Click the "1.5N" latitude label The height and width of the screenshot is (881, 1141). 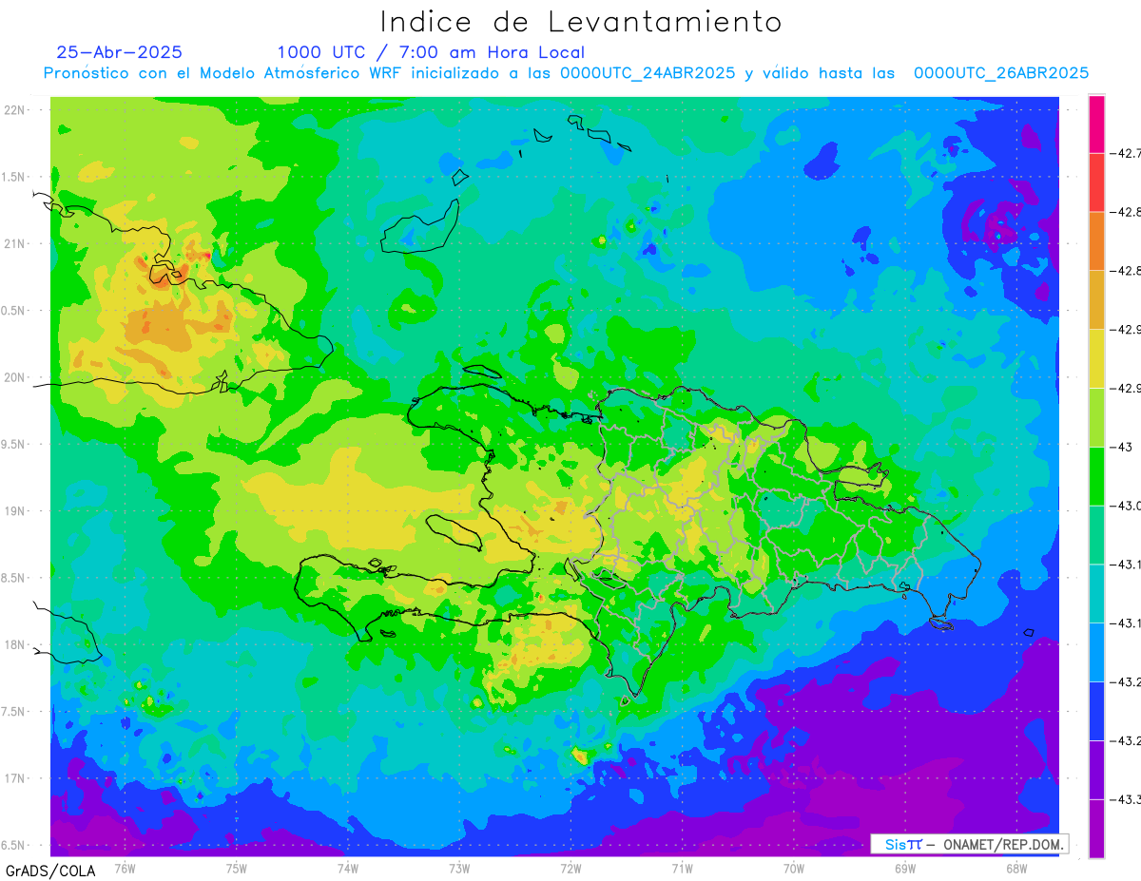coord(13,177)
